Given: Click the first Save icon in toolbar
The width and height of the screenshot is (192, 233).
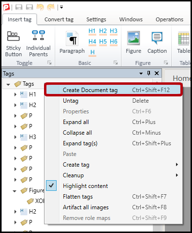Looking at the screenshot, I should 19,7.
